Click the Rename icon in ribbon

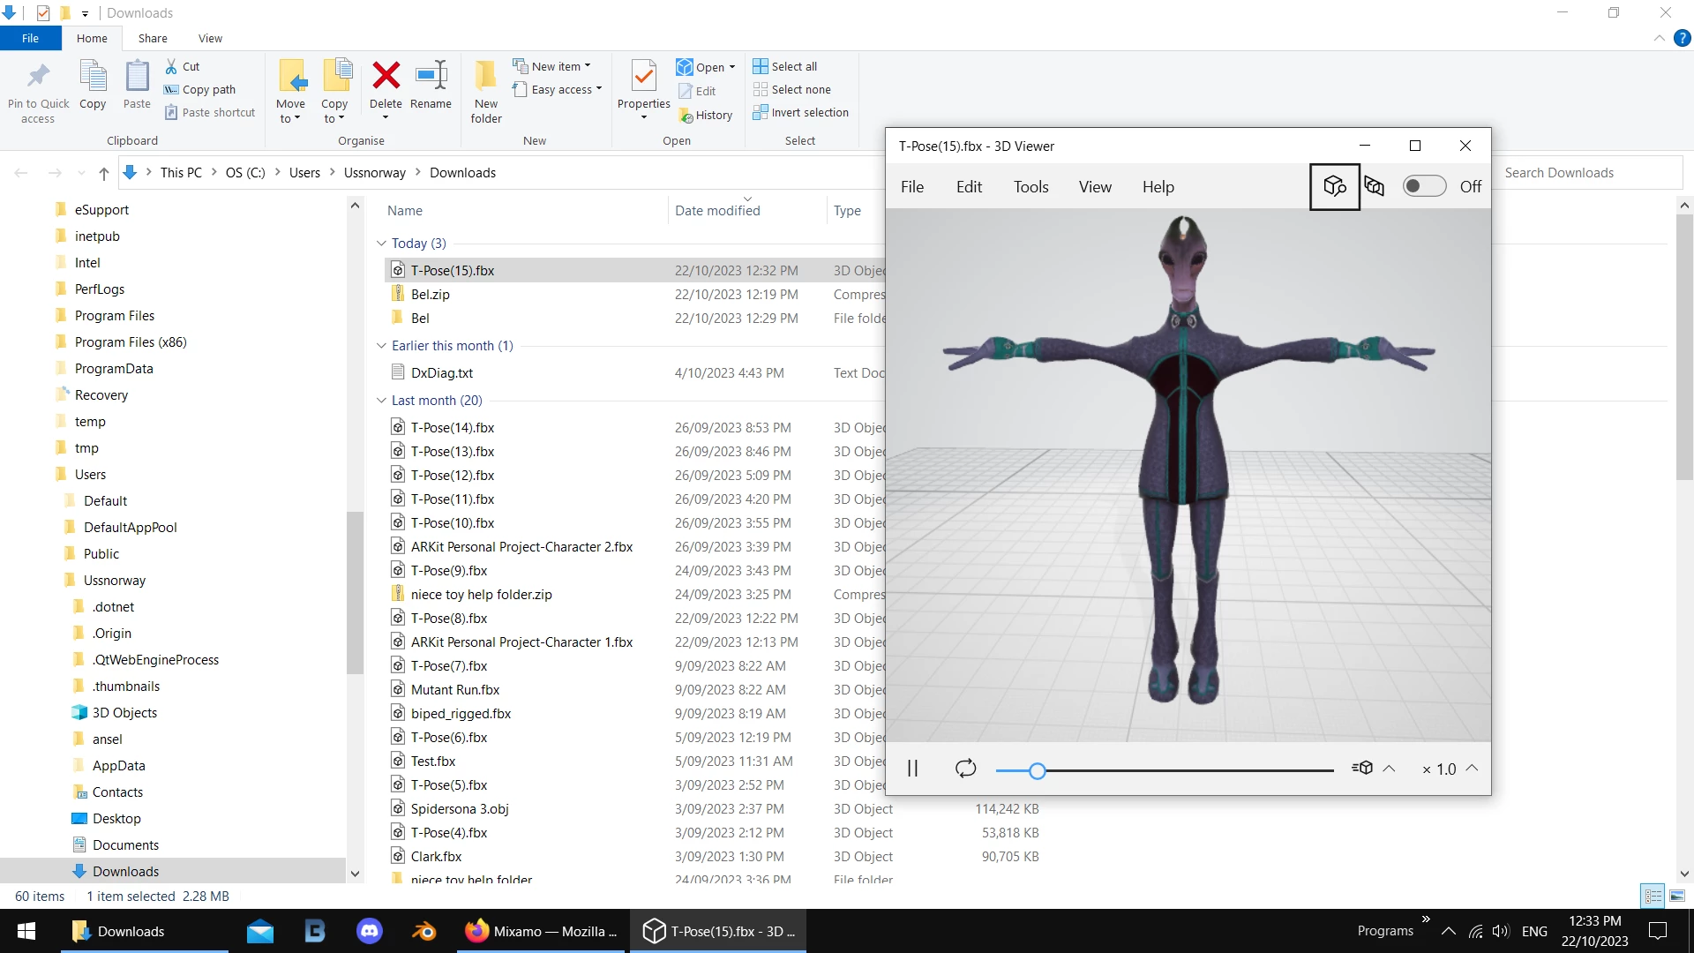click(x=431, y=77)
